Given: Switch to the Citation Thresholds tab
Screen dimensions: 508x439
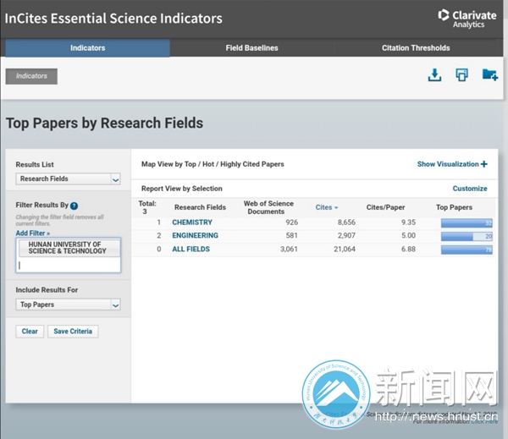Looking at the screenshot, I should pyautogui.click(x=416, y=48).
